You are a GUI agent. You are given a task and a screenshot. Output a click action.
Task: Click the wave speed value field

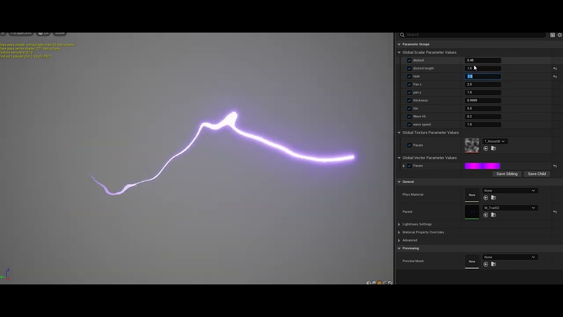point(483,125)
